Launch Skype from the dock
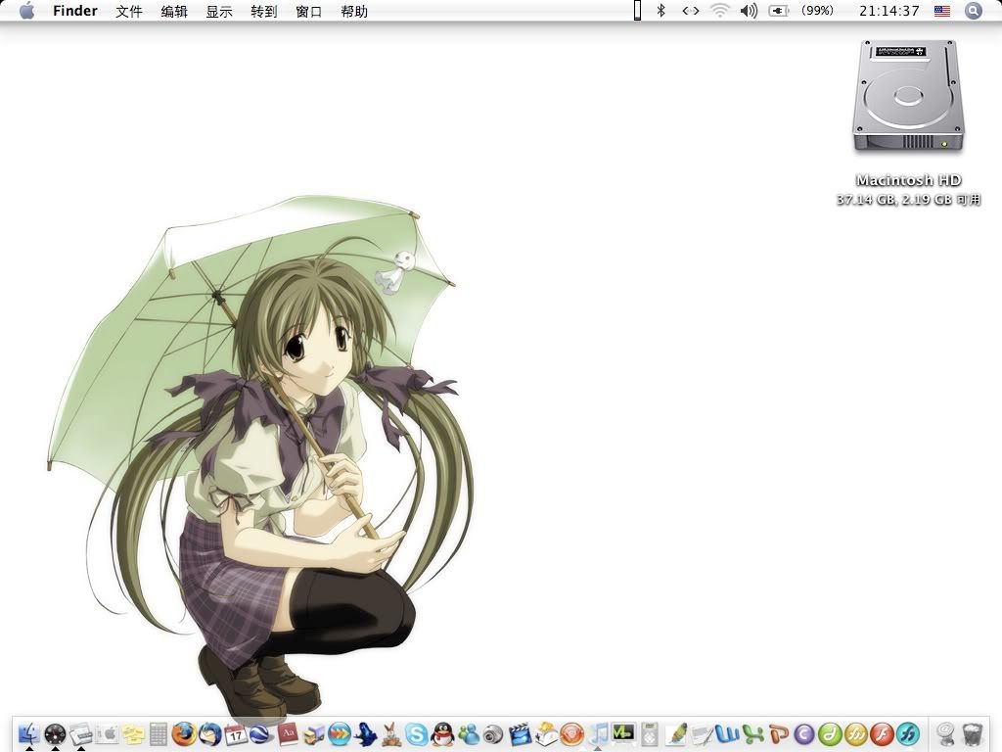The image size is (1002, 752). coord(417,733)
